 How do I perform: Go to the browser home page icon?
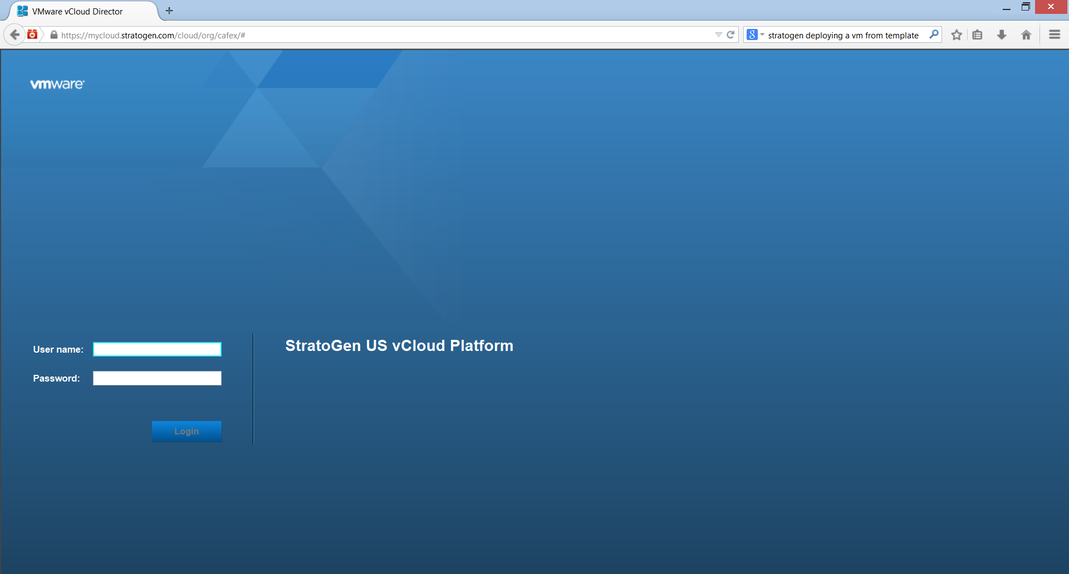(x=1026, y=34)
